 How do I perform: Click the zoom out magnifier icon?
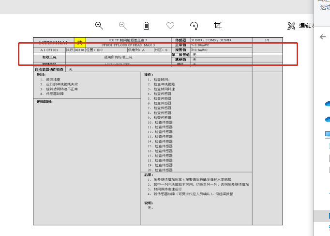123,26
